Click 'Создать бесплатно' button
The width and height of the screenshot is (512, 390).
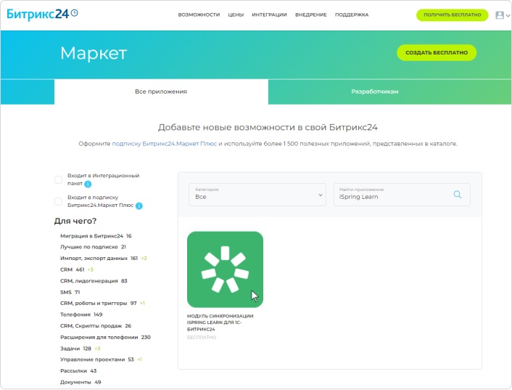coord(437,52)
